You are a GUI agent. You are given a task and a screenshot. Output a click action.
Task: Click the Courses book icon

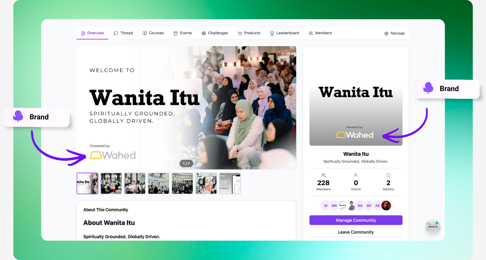(145, 33)
